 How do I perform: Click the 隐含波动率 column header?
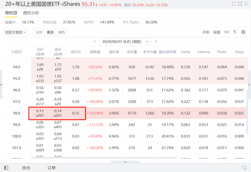[168, 52]
